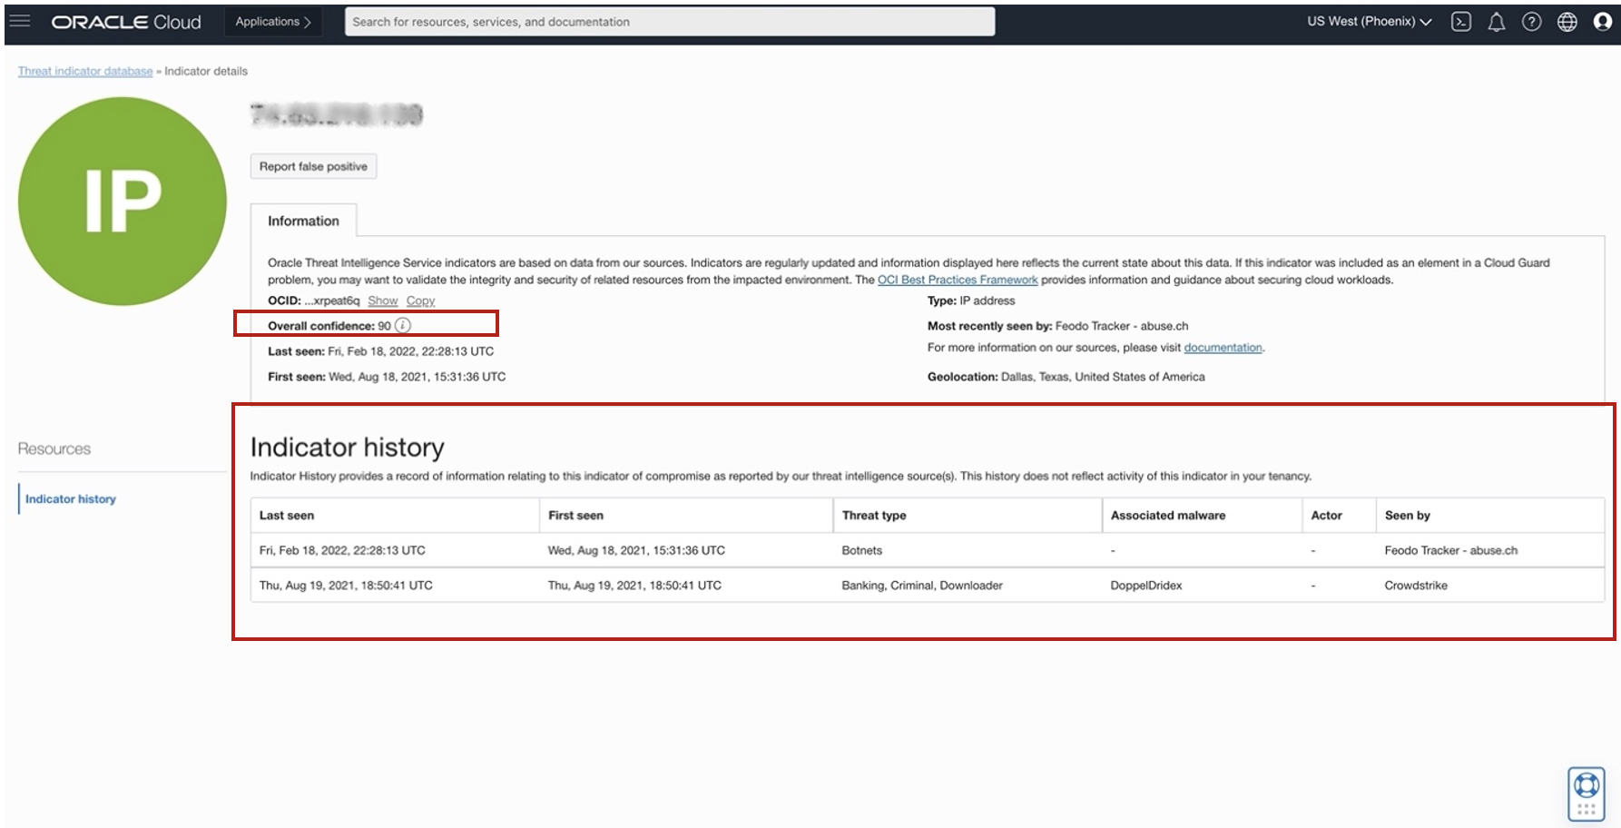Show the full OCID

(x=382, y=301)
